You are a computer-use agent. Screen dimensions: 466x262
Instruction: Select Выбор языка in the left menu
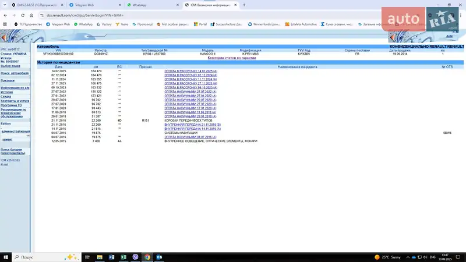(x=10, y=66)
